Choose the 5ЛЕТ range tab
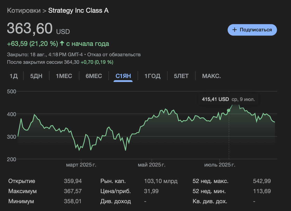291x211 pixels. 181,76
